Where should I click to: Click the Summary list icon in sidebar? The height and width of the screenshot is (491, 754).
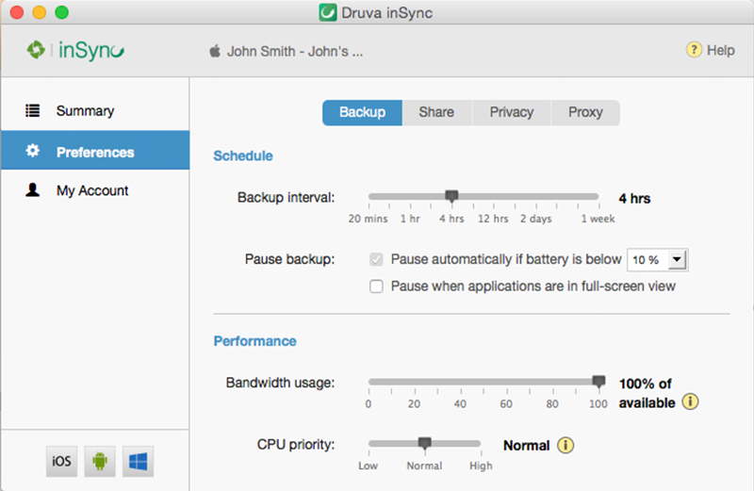point(33,110)
